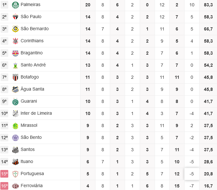Click the Ituano team name

27,161
